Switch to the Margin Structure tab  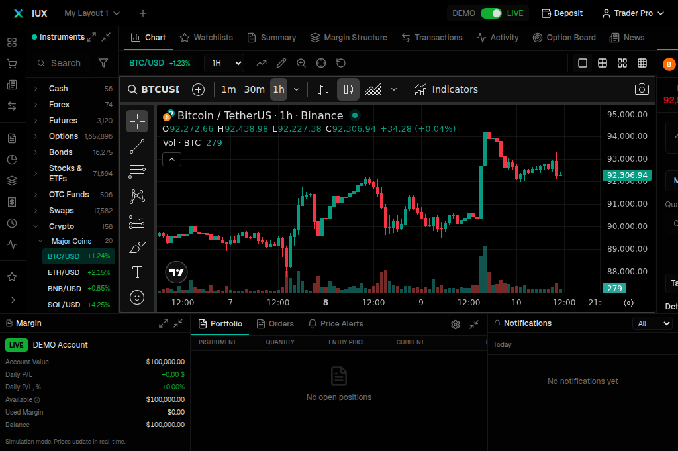(x=348, y=38)
